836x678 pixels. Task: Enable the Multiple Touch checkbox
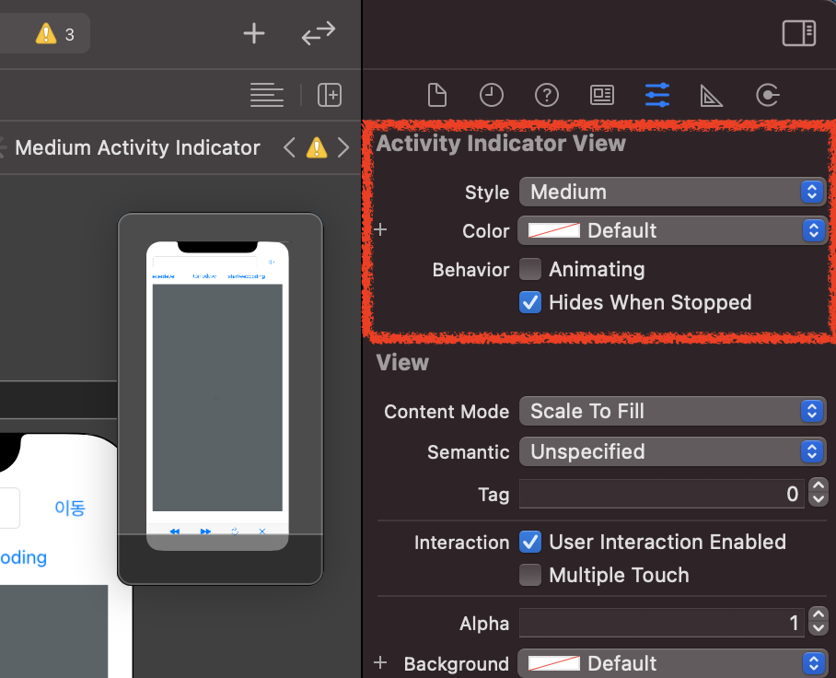530,575
